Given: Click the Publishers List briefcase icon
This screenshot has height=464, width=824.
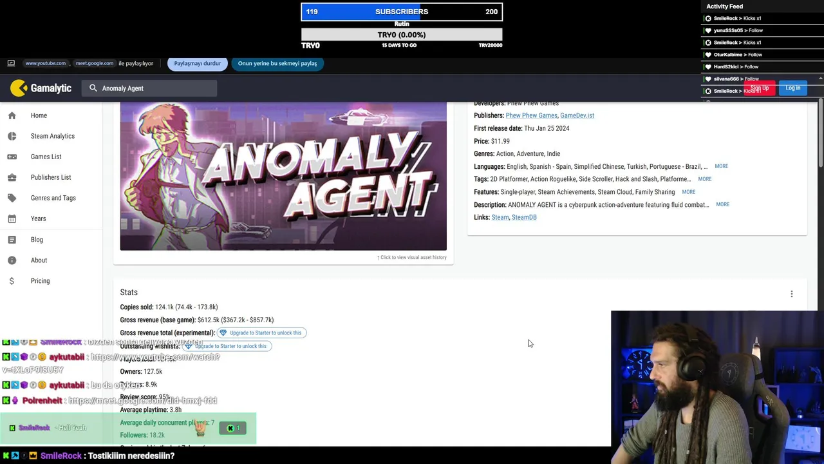Looking at the screenshot, I should point(12,177).
